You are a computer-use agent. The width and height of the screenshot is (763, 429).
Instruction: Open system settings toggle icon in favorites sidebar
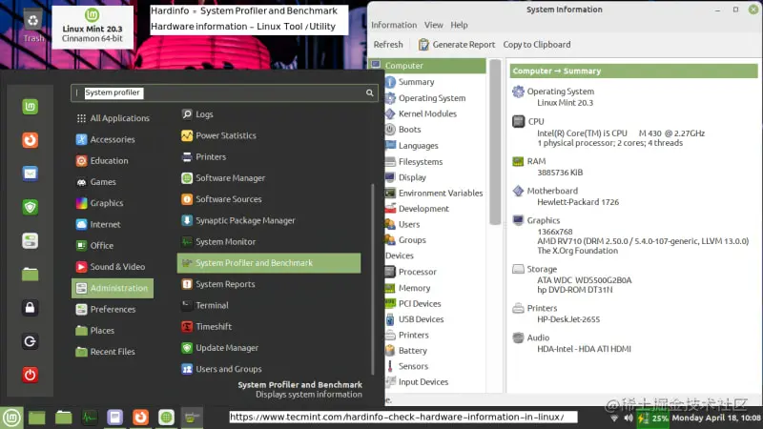click(x=30, y=241)
